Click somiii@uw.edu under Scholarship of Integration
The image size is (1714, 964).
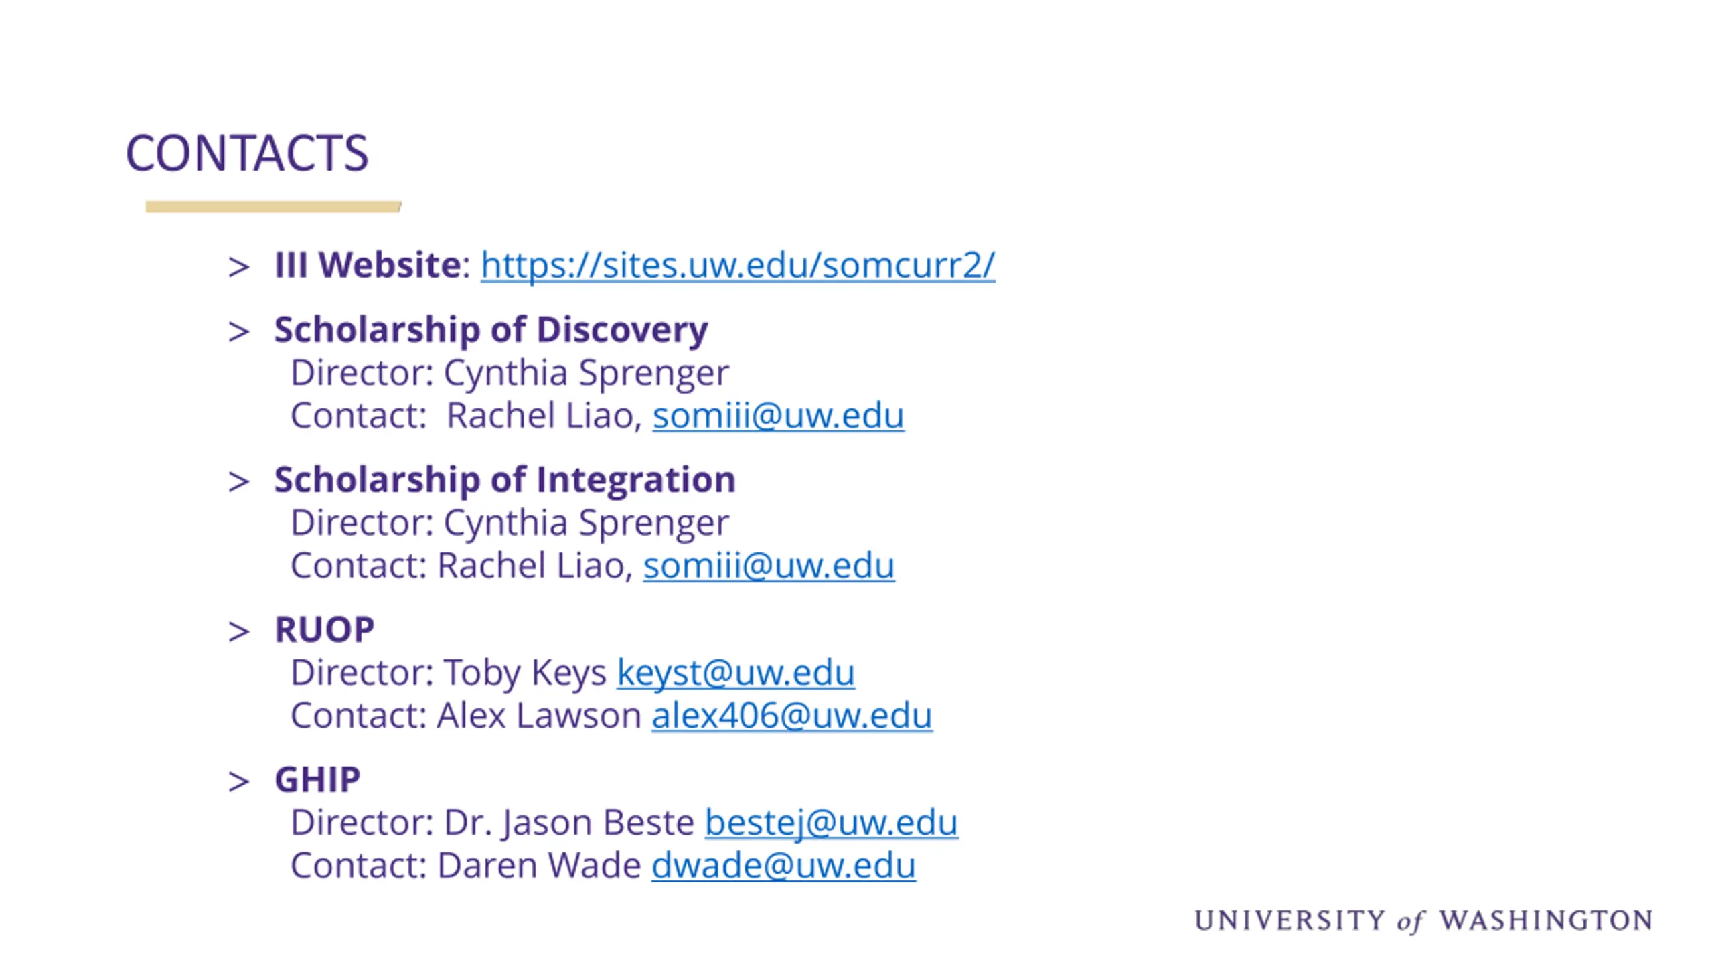point(769,566)
